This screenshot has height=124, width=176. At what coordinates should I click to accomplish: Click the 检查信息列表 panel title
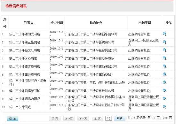pos(16,6)
